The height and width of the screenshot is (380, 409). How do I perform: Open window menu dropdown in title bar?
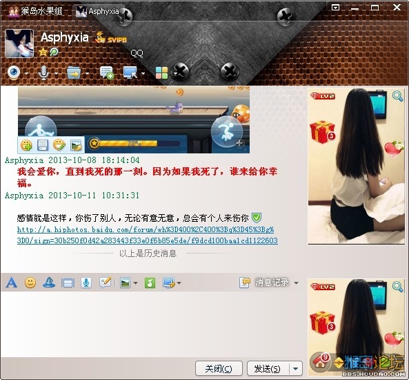click(335, 8)
